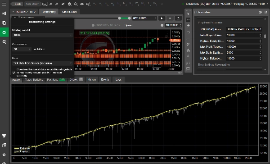Click the left handle of the date range slider
This screenshot has height=164, width=270.
[x=119, y=18]
